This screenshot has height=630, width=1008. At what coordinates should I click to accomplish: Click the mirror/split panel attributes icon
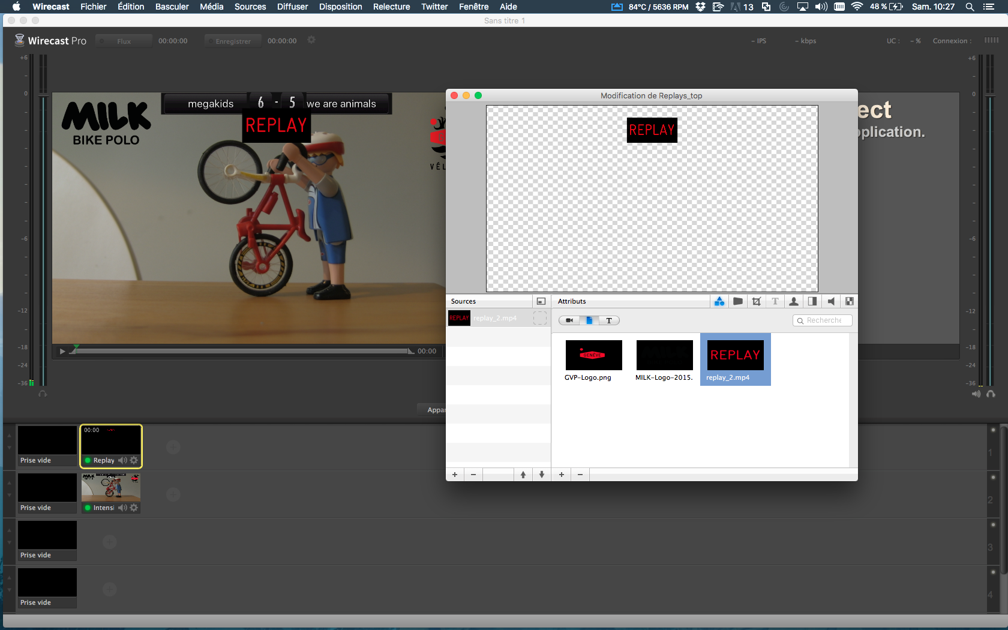click(812, 301)
